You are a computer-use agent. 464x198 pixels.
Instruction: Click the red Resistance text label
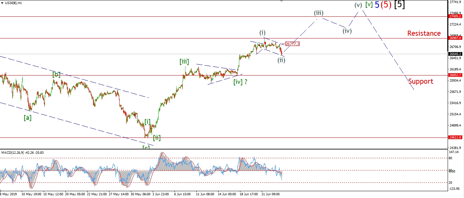pos(424,33)
